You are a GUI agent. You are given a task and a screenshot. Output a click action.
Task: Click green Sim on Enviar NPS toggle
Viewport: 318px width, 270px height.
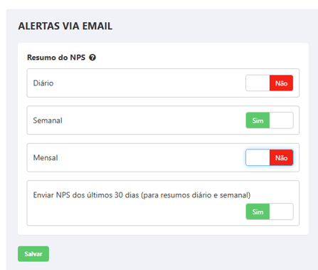(258, 212)
